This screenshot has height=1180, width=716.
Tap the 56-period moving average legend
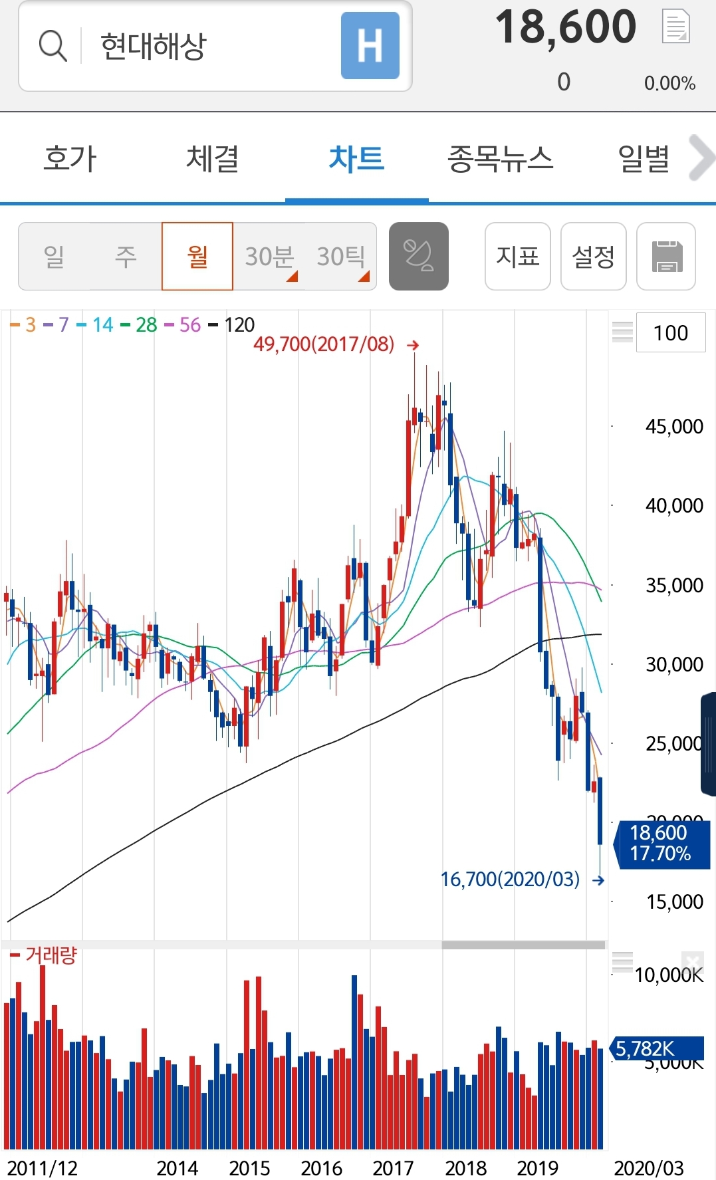pyautogui.click(x=183, y=324)
